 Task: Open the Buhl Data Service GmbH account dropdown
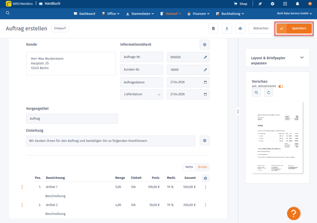[294, 14]
